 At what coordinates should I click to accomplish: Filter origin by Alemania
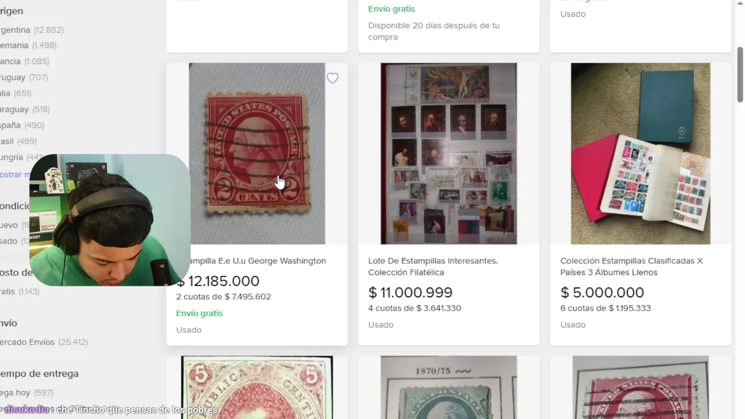15,45
